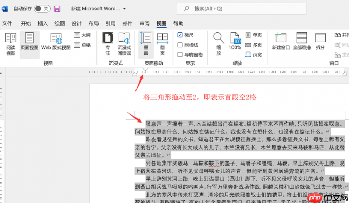Click the Word app icon
The image size is (349, 203).
pos(5,9)
